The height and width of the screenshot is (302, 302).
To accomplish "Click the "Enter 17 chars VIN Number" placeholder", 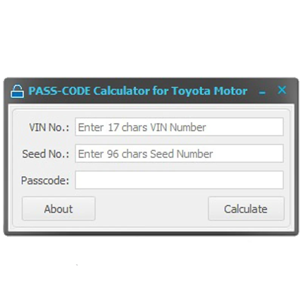I will 142,128.
